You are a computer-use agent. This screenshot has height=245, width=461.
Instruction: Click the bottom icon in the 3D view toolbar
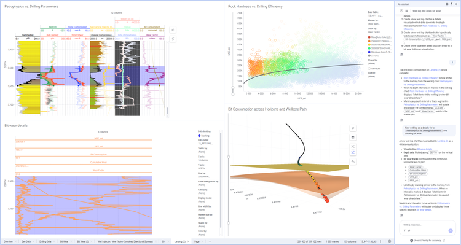353,161
